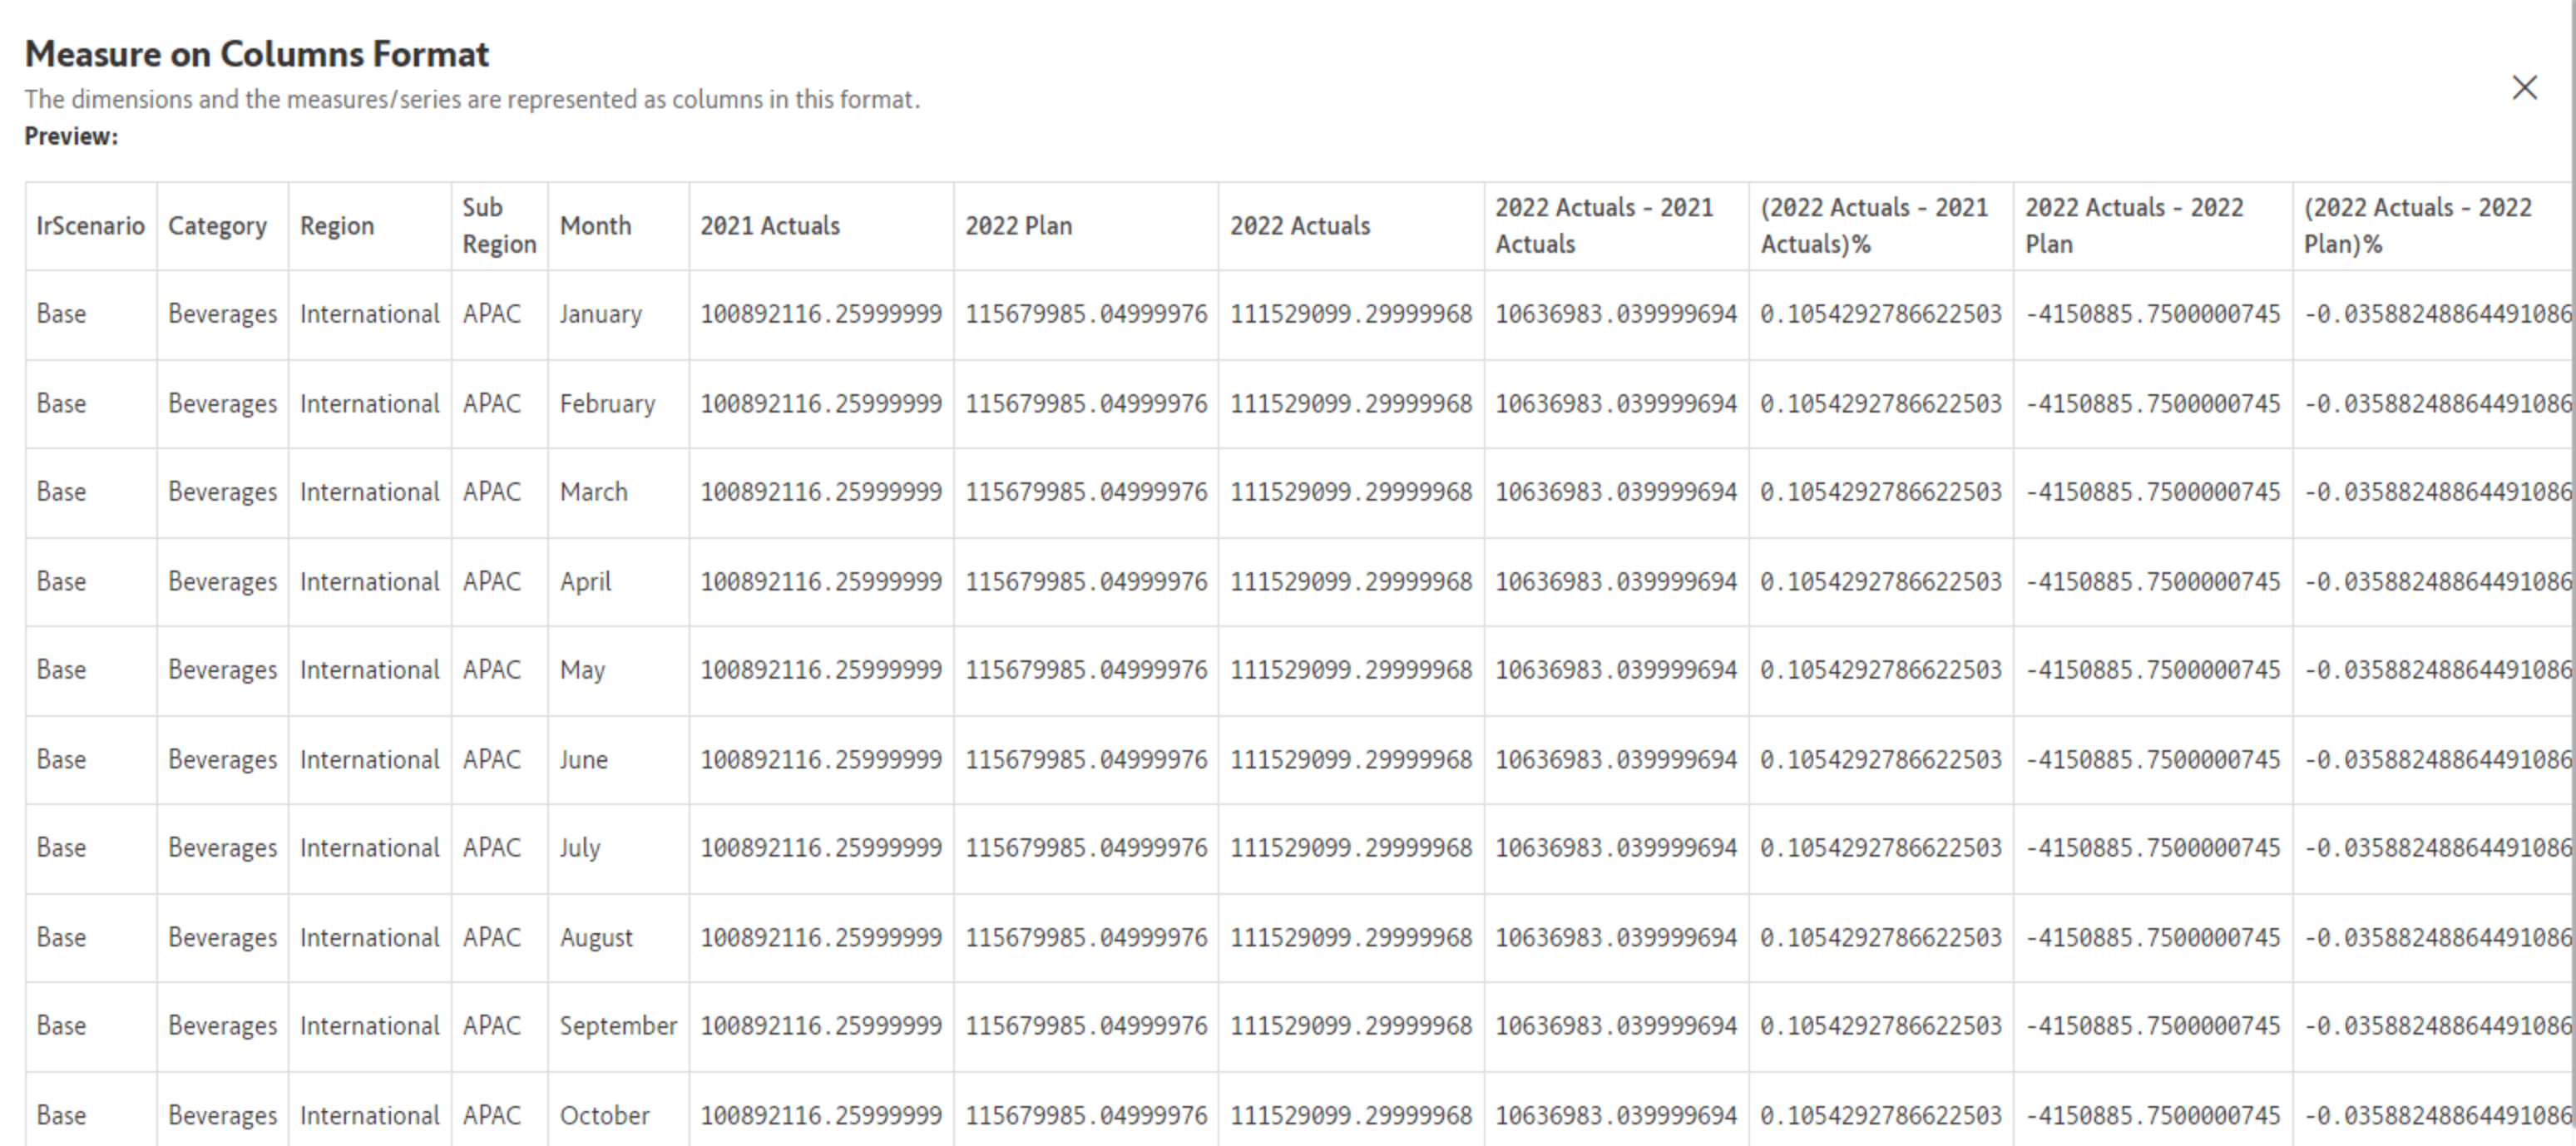Click the 2022 Actuals - 2022 Plan header
Screen dimensions: 2576x1146
[2133, 226]
